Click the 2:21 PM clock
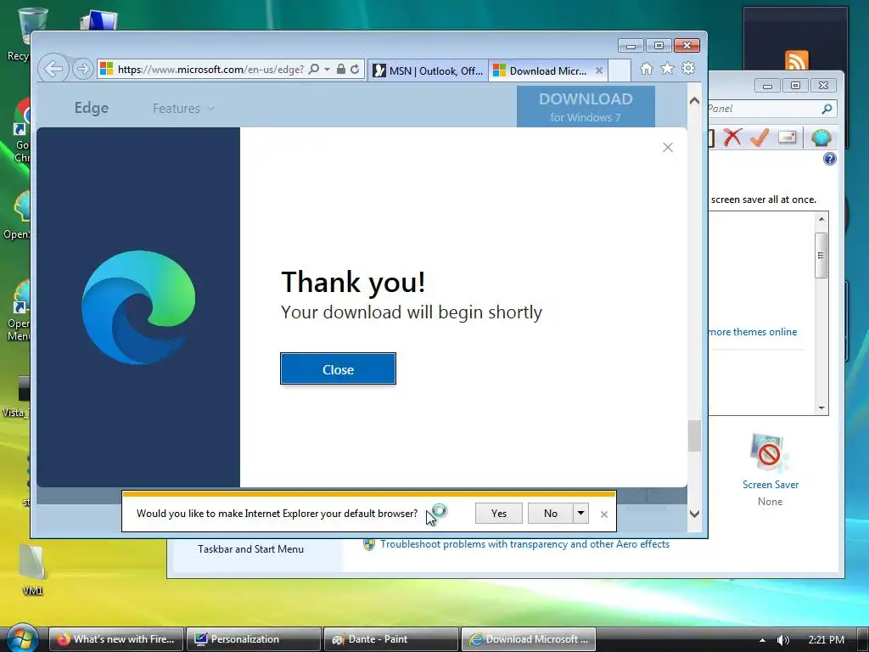Image resolution: width=869 pixels, height=652 pixels. pyautogui.click(x=826, y=640)
